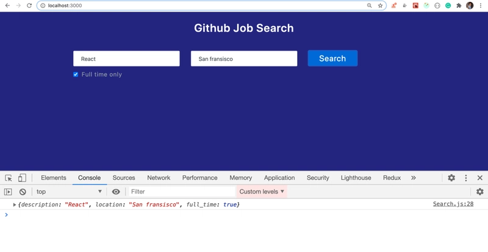Focus the React description input field
The width and height of the screenshot is (488, 252).
click(x=126, y=58)
